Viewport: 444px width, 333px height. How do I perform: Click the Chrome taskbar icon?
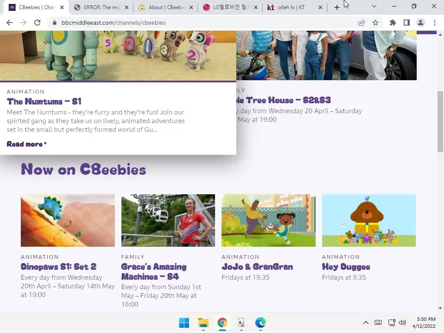click(222, 323)
